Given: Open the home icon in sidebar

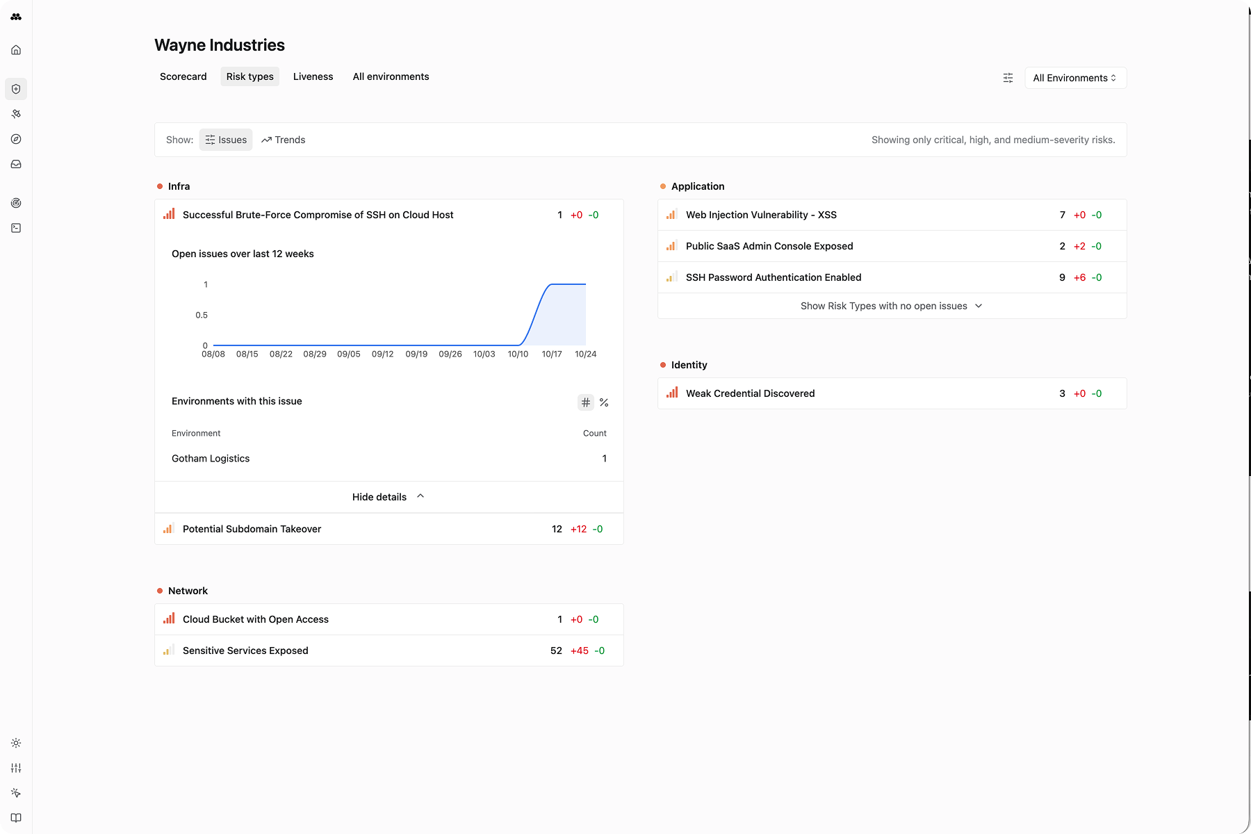Looking at the screenshot, I should [x=16, y=50].
